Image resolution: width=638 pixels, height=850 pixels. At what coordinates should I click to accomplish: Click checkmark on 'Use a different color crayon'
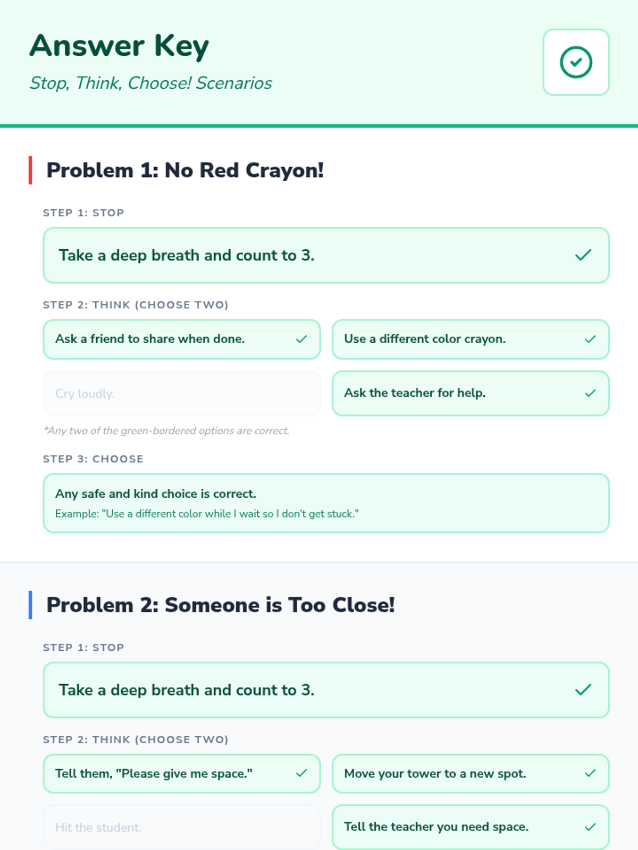click(590, 339)
